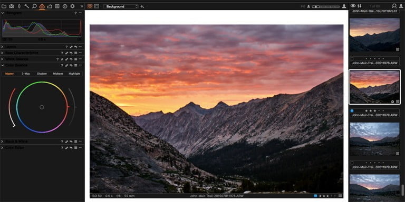The height and width of the screenshot is (202, 405).
Task: Open the hammer-shaped tool tab icon
Action: [26, 6]
